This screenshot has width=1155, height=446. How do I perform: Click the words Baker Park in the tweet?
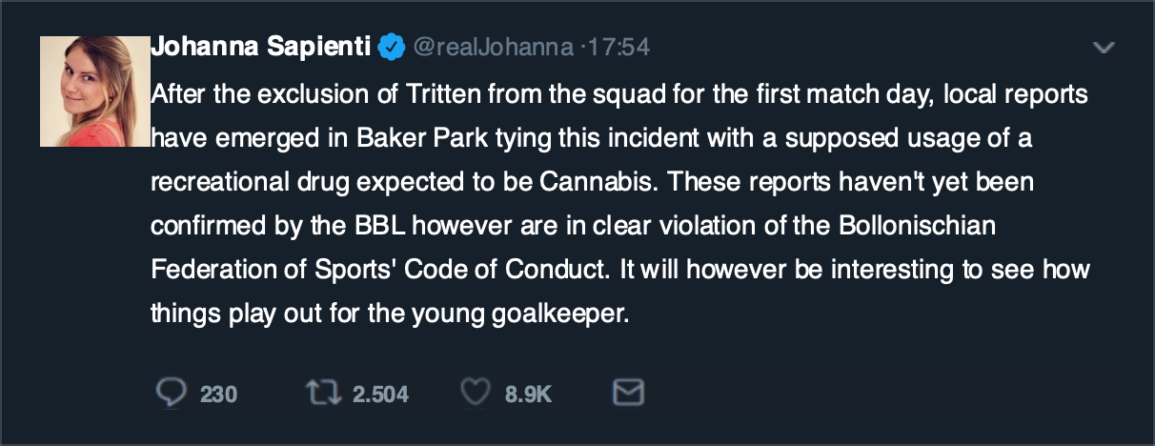pyautogui.click(x=409, y=139)
